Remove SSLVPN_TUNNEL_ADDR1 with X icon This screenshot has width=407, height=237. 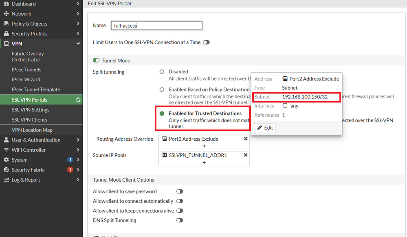[246, 155]
